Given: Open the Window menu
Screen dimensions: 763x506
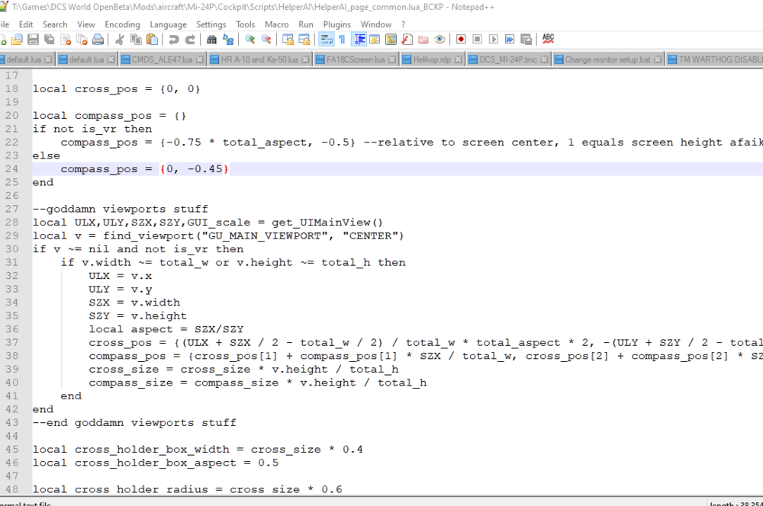Looking at the screenshot, I should pos(375,24).
